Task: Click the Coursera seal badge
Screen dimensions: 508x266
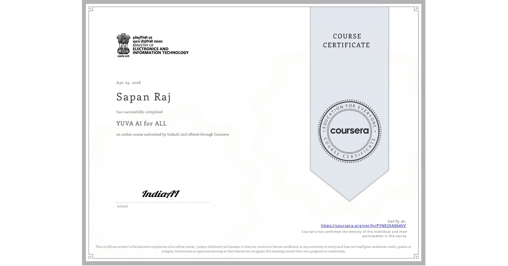Action: point(349,131)
